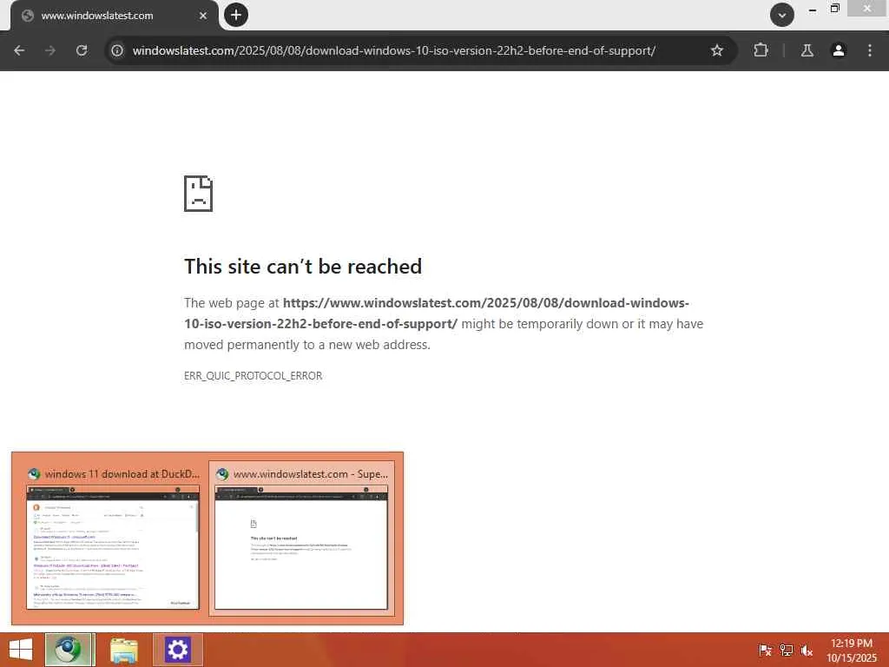Open the Chrome Labs flask icon

point(807,50)
